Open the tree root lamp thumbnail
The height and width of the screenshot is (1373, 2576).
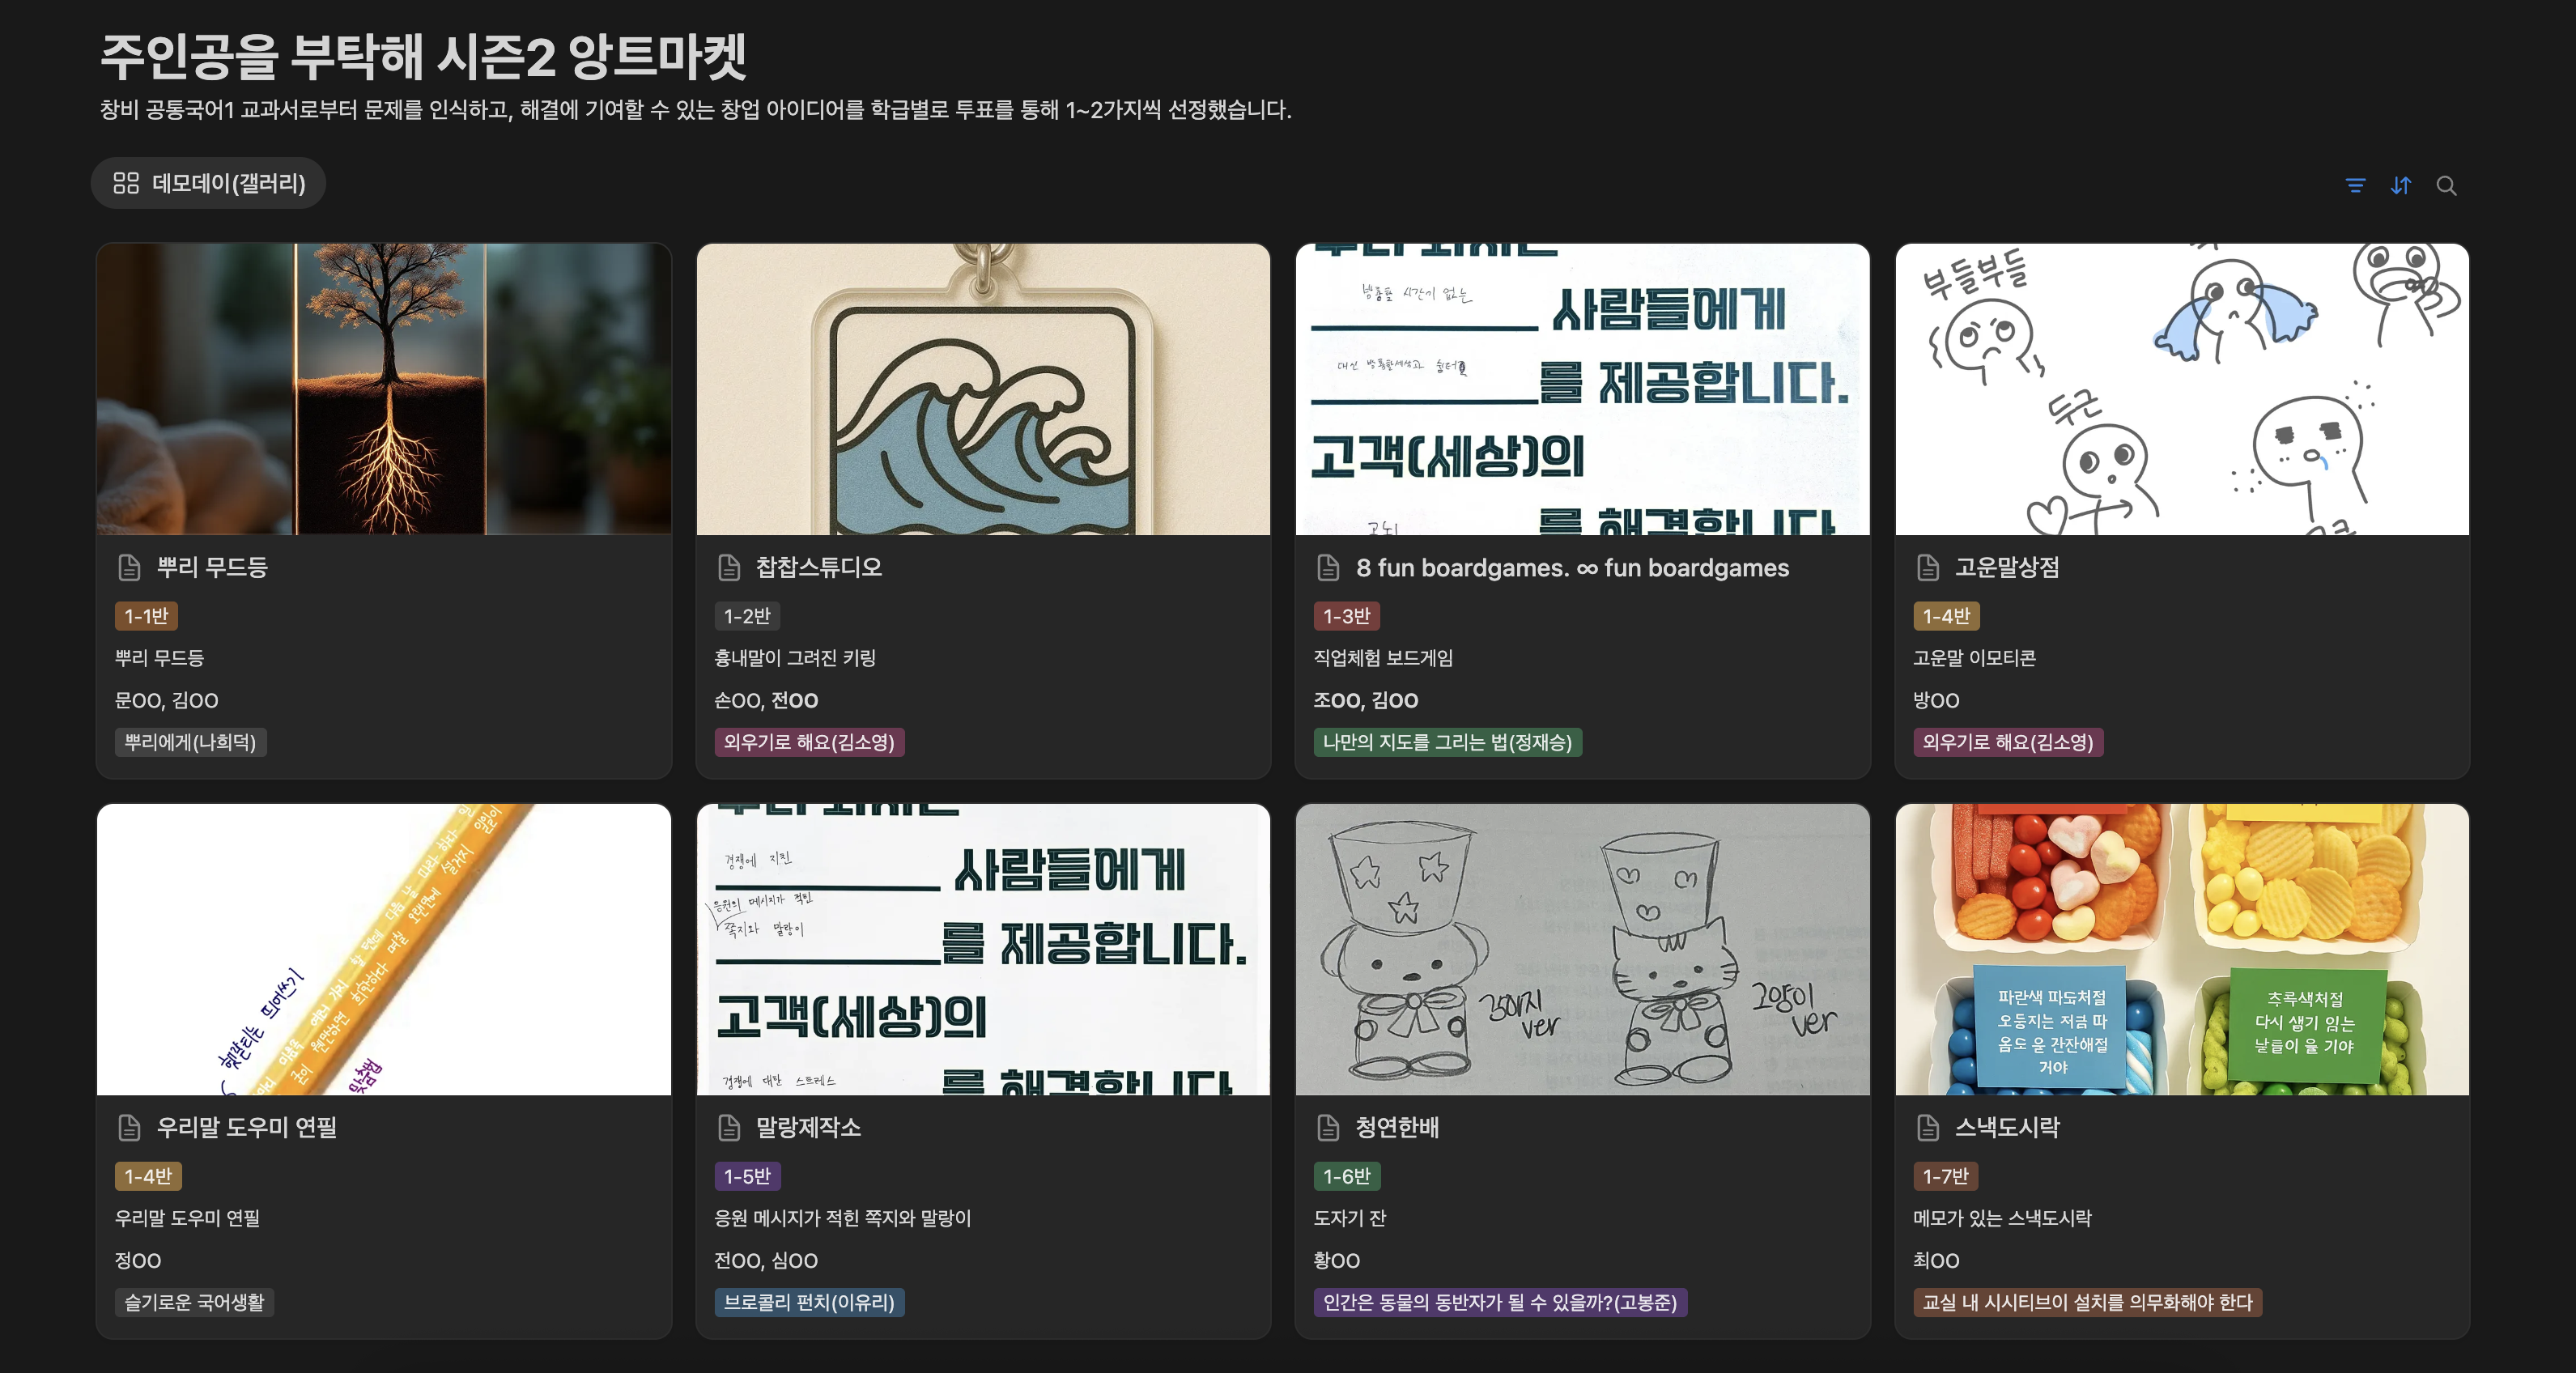coord(384,389)
